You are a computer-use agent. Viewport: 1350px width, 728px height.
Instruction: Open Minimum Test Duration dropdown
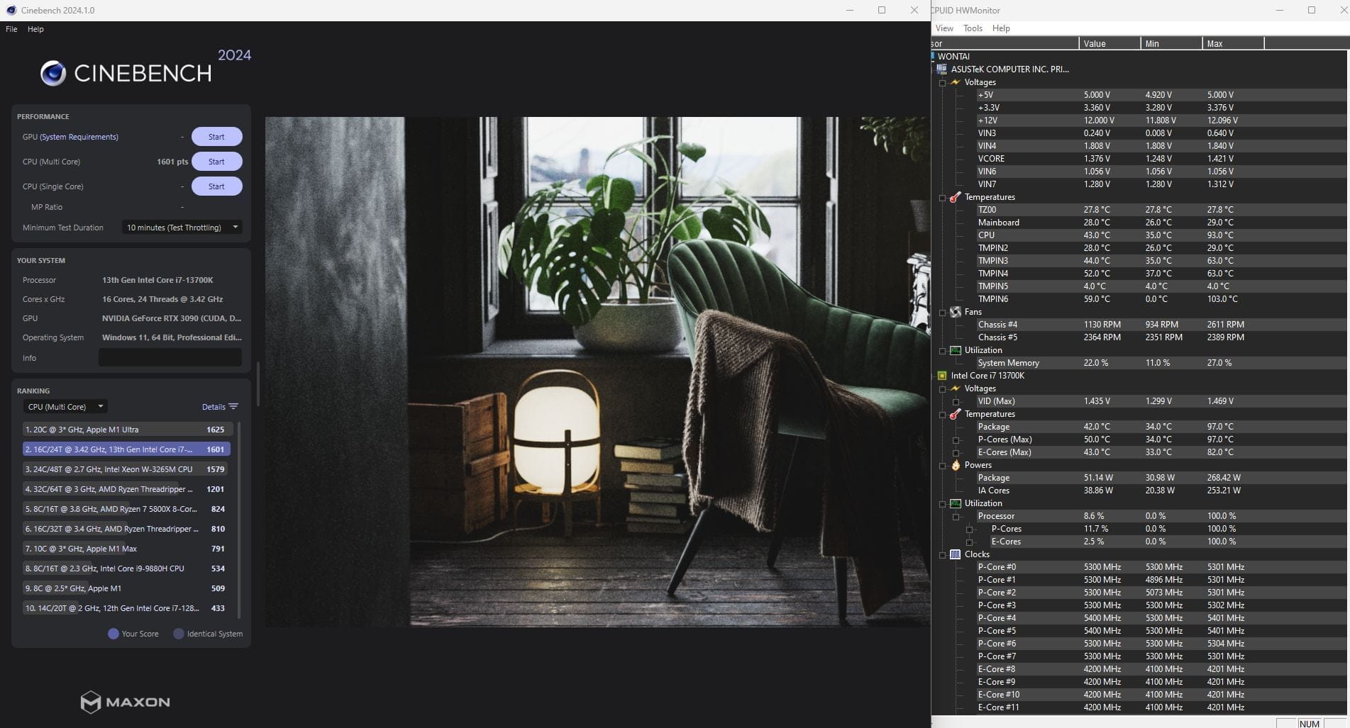182,228
